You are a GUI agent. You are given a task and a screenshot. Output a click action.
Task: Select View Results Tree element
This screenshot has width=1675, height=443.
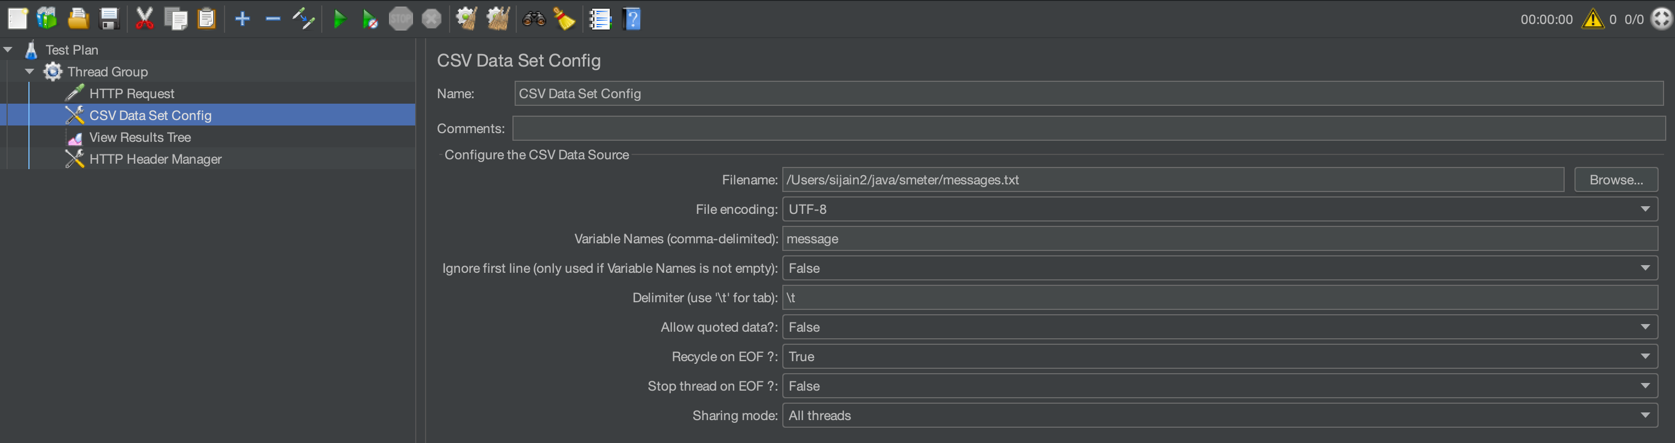click(x=140, y=137)
